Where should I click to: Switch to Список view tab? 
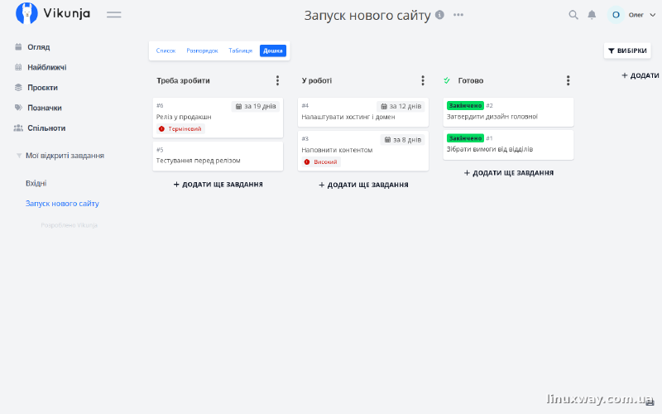click(x=165, y=51)
